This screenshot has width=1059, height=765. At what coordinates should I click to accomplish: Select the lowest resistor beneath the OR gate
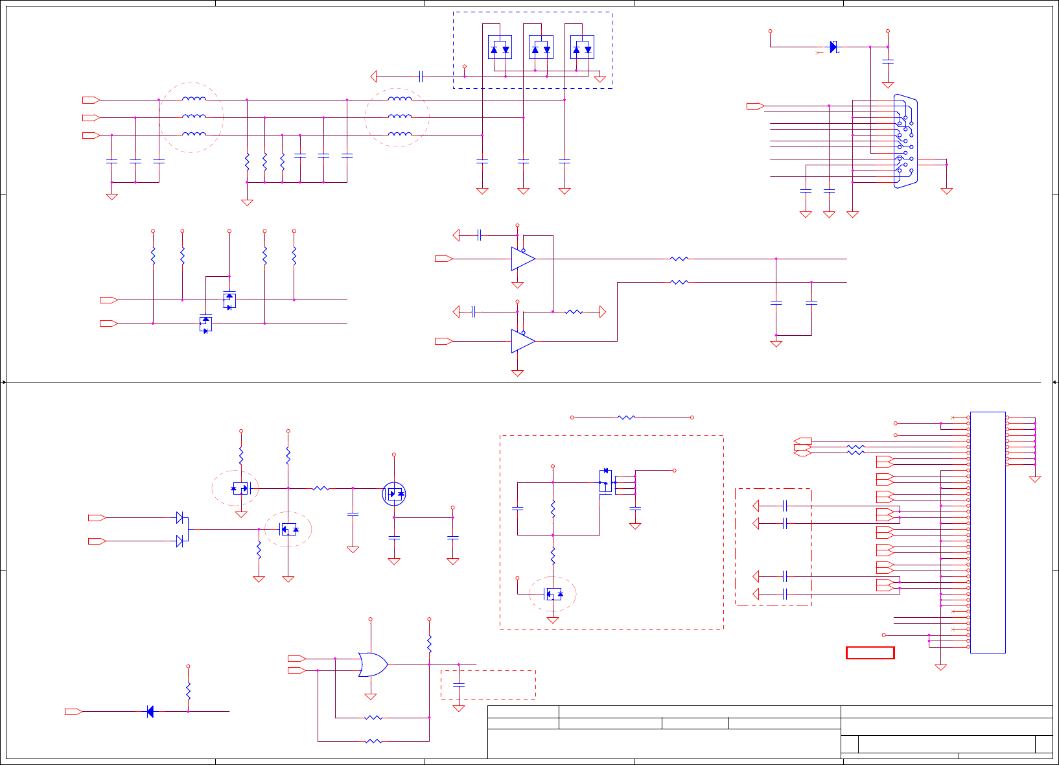(x=373, y=741)
